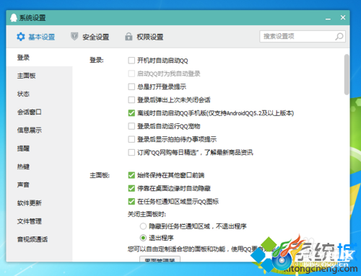Uncheck 离线时自动启动QQ手机版 option

point(131,113)
